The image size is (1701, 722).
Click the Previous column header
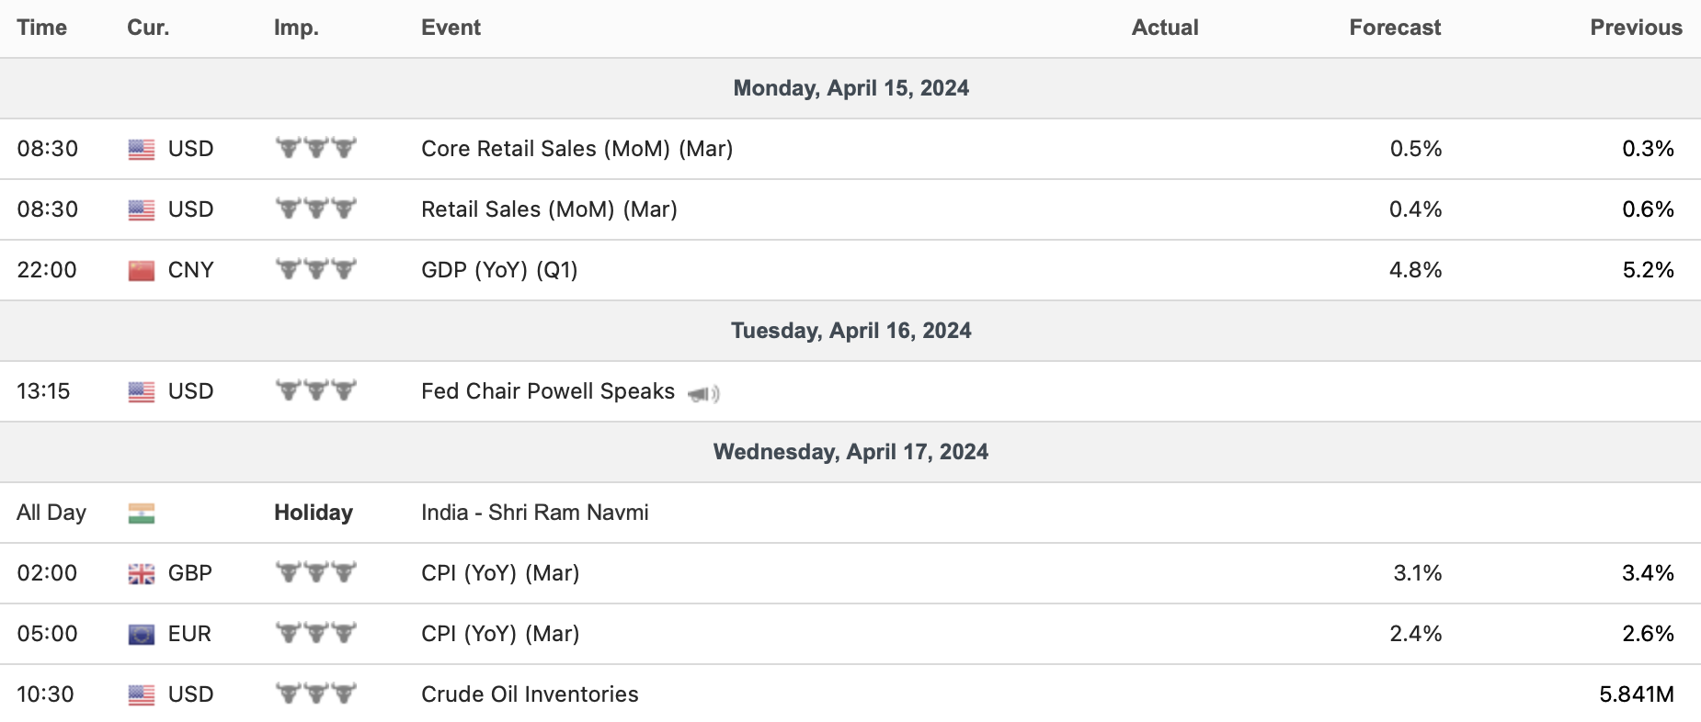click(x=1636, y=28)
